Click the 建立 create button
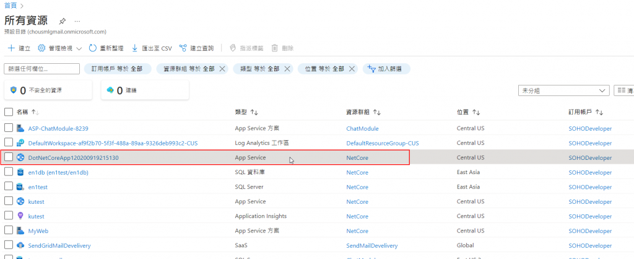The width and height of the screenshot is (634, 259). [19, 48]
